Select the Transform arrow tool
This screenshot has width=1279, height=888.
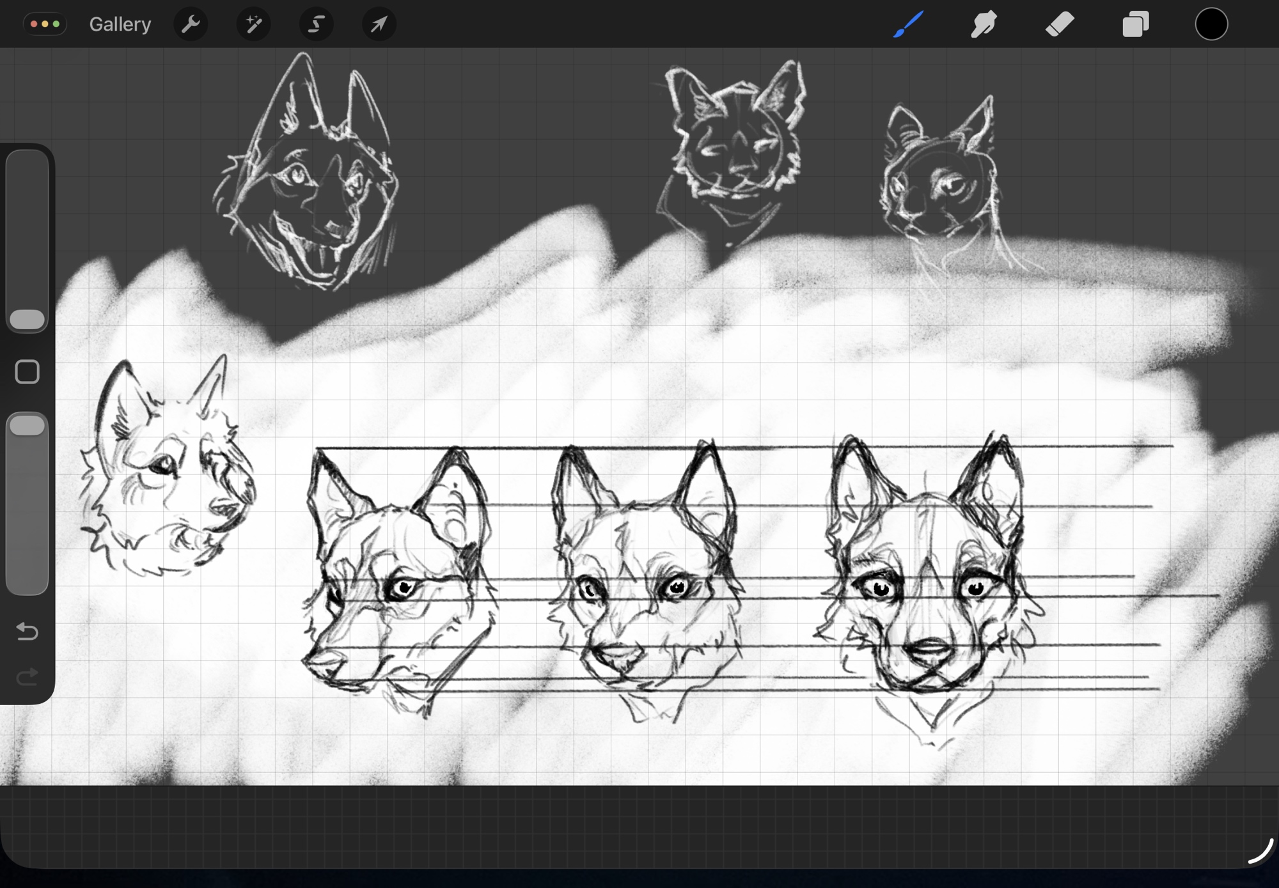pos(379,24)
